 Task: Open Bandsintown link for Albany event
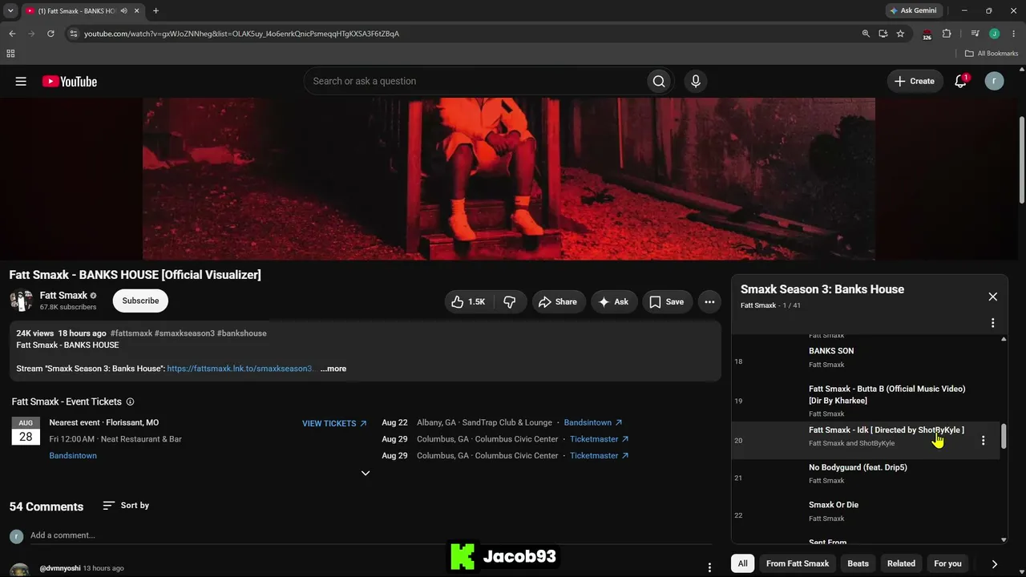pyautogui.click(x=593, y=422)
